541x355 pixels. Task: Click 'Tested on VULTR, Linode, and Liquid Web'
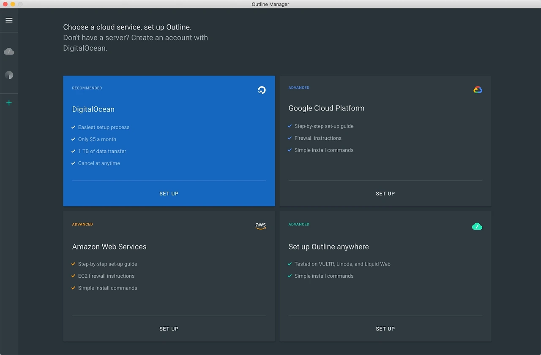coord(342,264)
